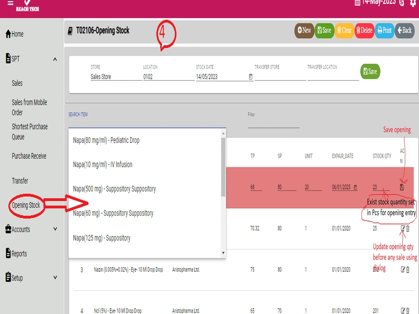This screenshot has height=314, width=419.
Task: Click the red Delete button
Action: (x=365, y=31)
